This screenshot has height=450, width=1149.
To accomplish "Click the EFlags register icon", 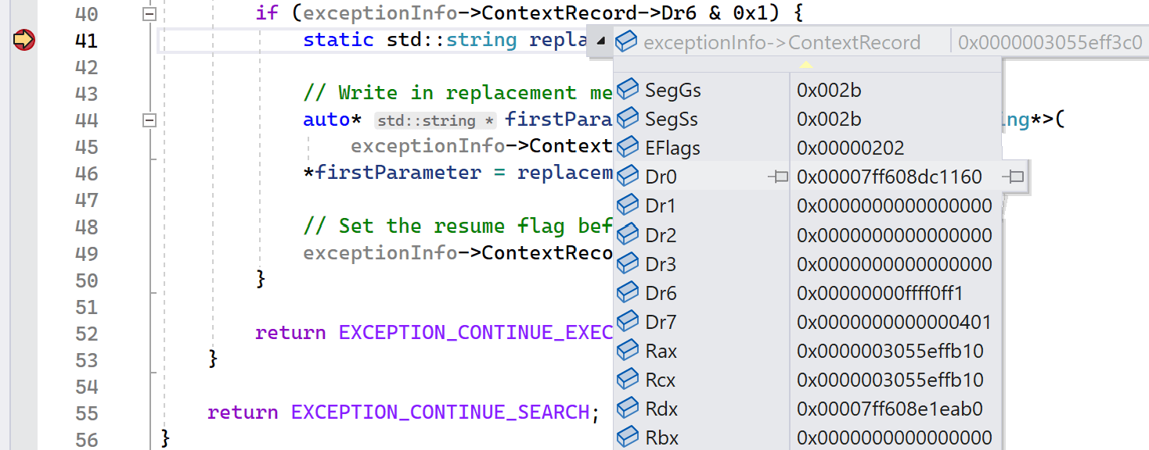I will pyautogui.click(x=628, y=148).
